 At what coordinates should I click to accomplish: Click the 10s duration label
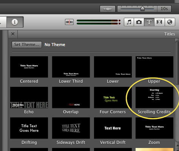pyautogui.click(x=164, y=9)
